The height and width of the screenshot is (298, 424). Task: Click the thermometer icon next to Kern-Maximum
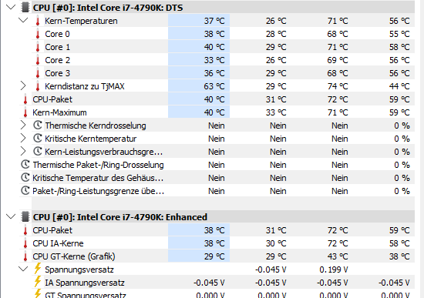point(25,112)
